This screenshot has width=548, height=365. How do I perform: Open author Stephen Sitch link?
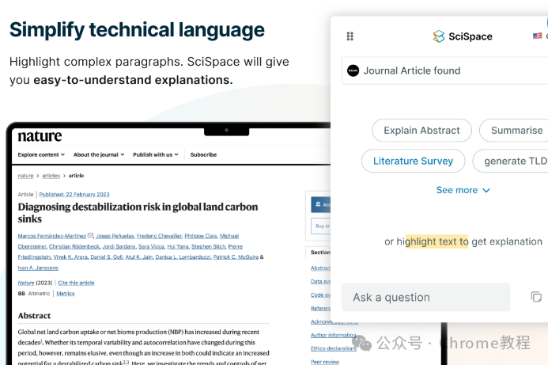(x=208, y=247)
